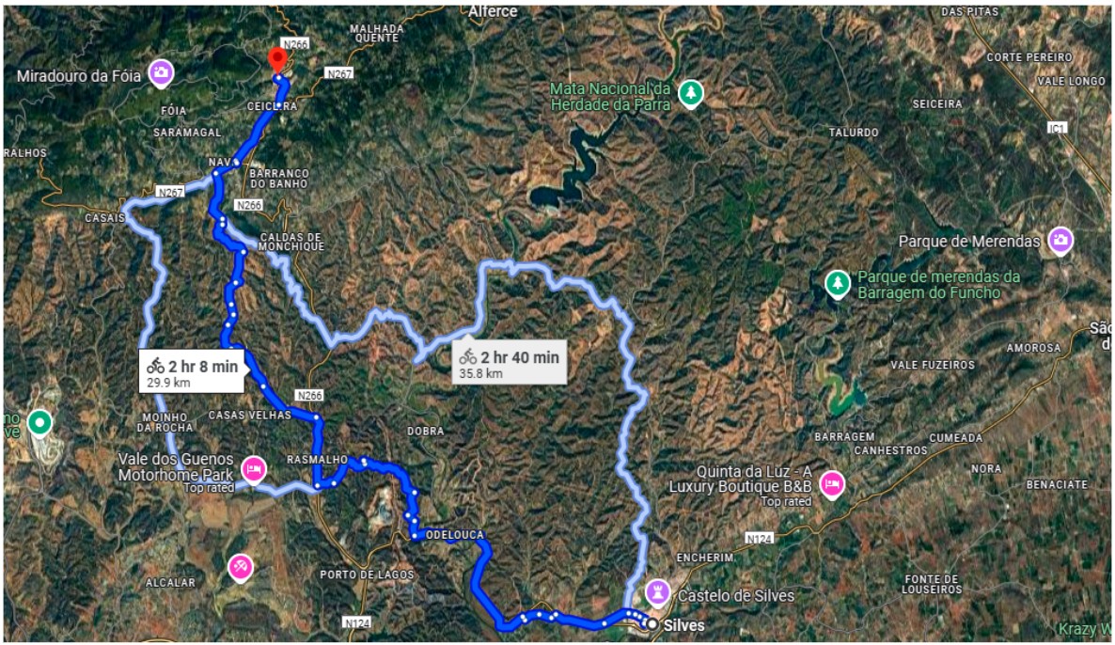The width and height of the screenshot is (1115, 645).
Task: Click the N124 road shield near Encherim
Action: (759, 539)
